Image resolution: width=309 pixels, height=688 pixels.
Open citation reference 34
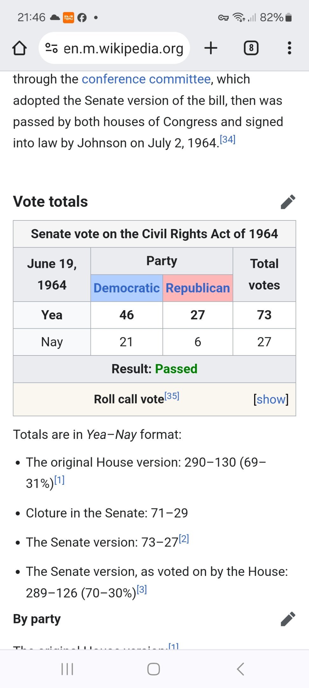coord(228,140)
